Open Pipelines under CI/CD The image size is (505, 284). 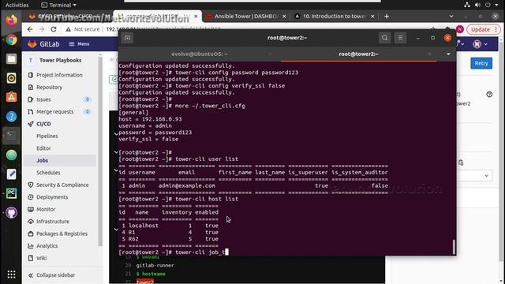pos(47,136)
